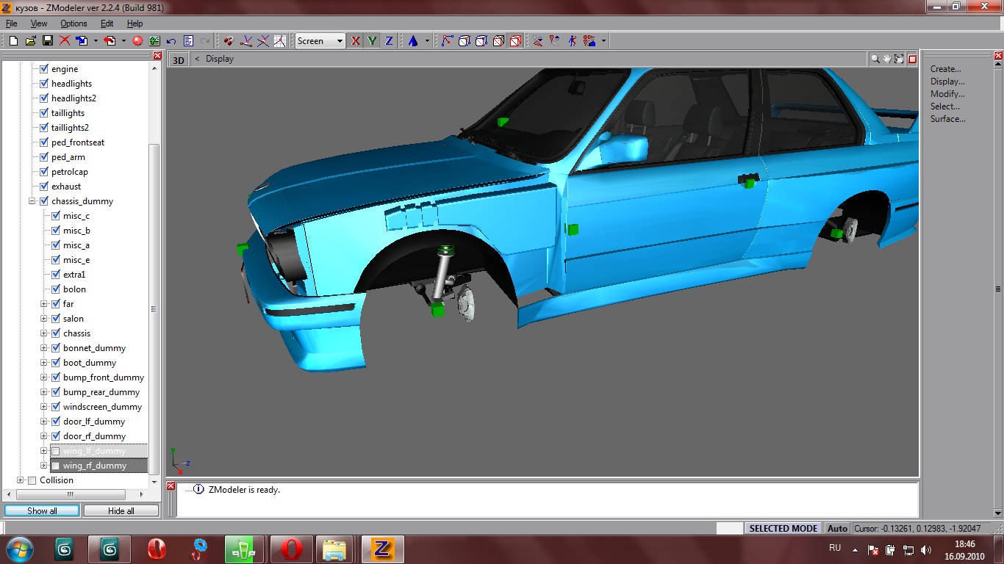
Task: Select the viewport zoom magnifier tool
Action: [x=875, y=59]
